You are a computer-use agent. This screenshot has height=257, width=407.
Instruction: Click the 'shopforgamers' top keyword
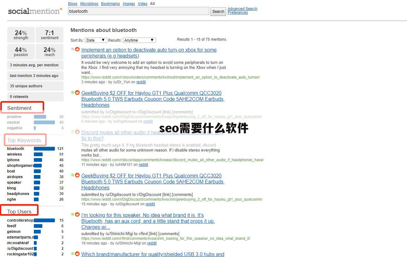(20, 166)
